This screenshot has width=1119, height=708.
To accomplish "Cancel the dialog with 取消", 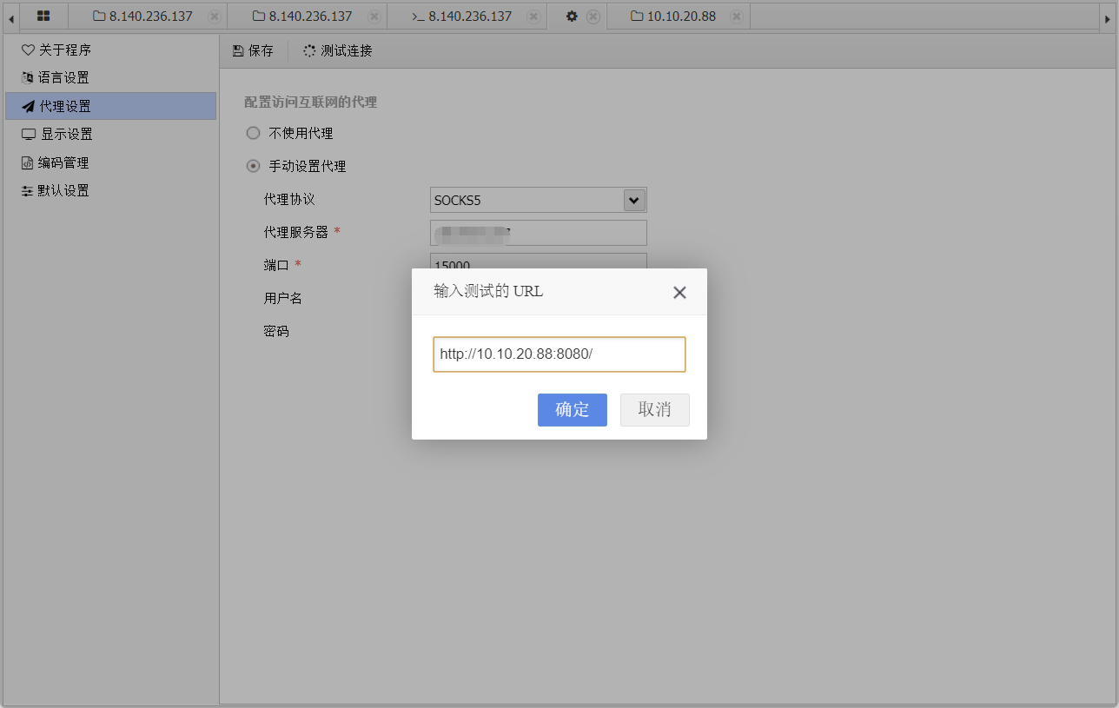I will pyautogui.click(x=655, y=410).
